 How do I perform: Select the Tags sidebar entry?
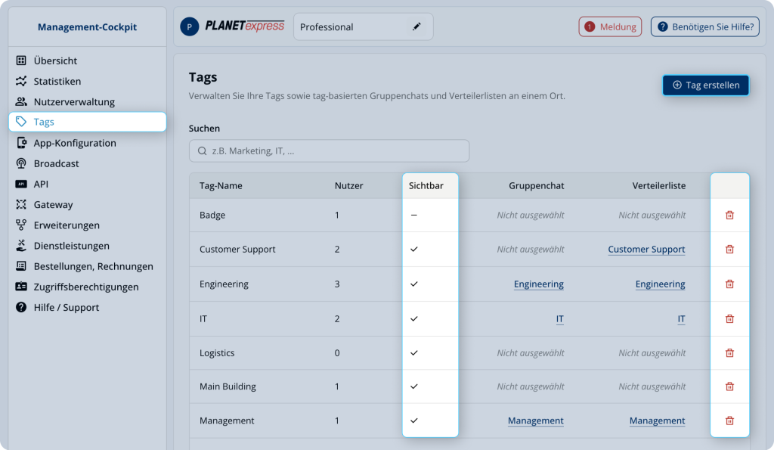point(88,122)
